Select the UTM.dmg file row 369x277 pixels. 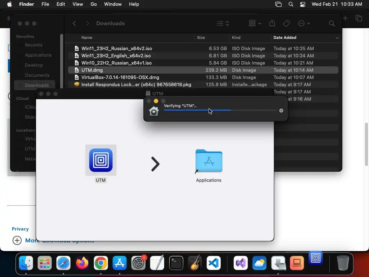coord(203,70)
